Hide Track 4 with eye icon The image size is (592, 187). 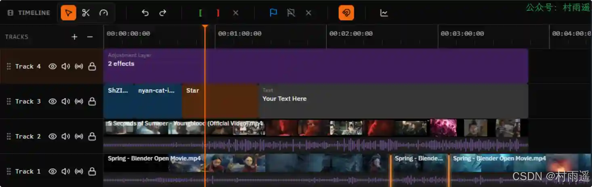click(x=52, y=66)
